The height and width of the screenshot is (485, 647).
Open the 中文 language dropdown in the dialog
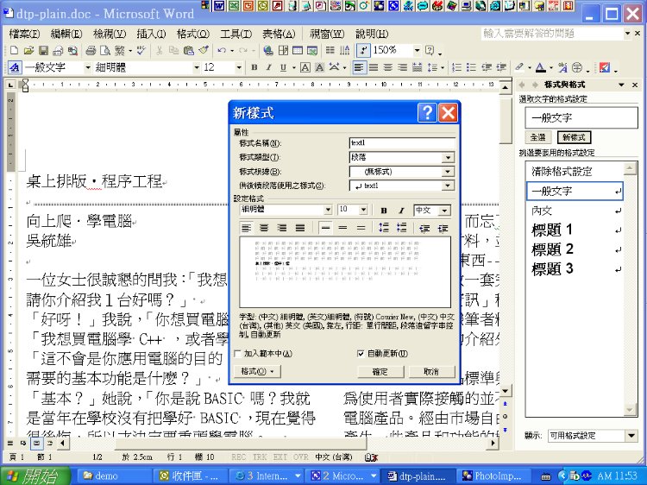(444, 211)
